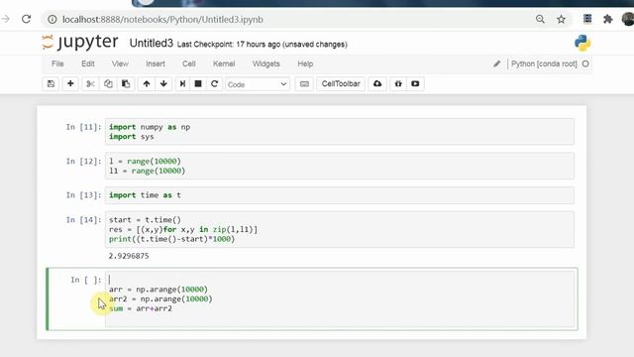
Task: Click the Python logo icon
Action: 582,43
